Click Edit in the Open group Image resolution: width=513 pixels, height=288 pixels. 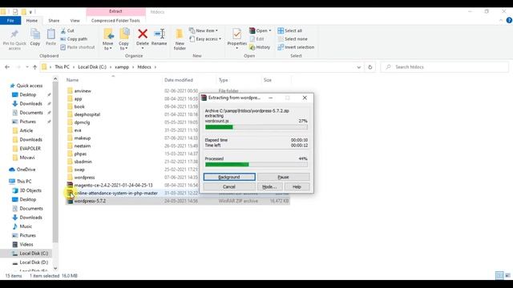[256, 39]
